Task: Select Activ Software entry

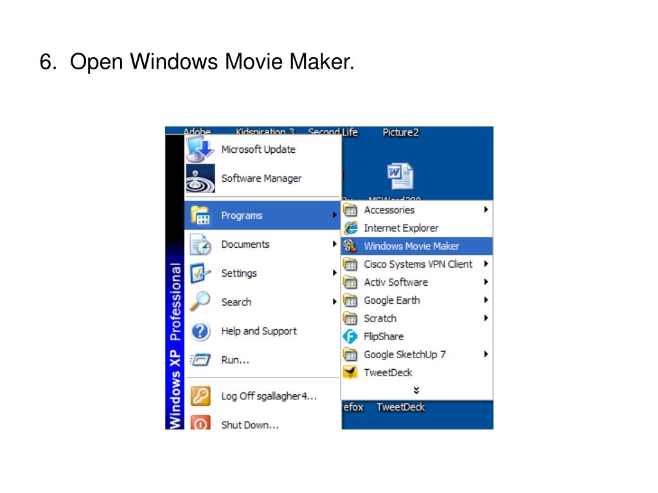Action: 416,282
